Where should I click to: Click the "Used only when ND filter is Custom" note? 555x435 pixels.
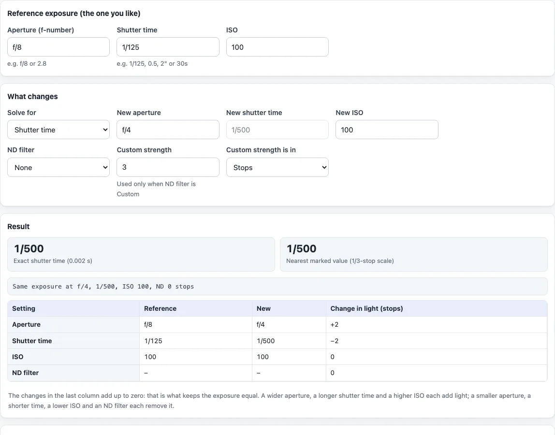[x=156, y=189]
